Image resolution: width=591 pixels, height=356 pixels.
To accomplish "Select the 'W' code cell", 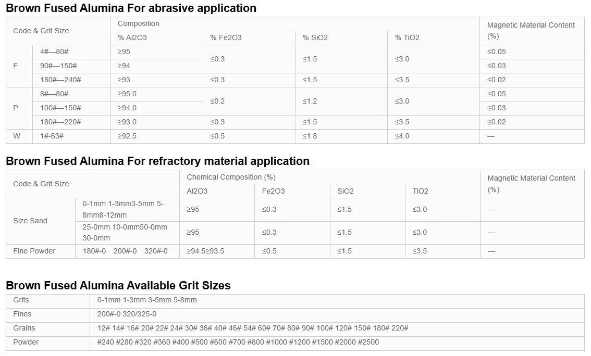I will [19, 136].
